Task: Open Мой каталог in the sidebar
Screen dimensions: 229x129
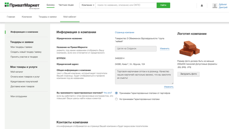Action: 17,72
